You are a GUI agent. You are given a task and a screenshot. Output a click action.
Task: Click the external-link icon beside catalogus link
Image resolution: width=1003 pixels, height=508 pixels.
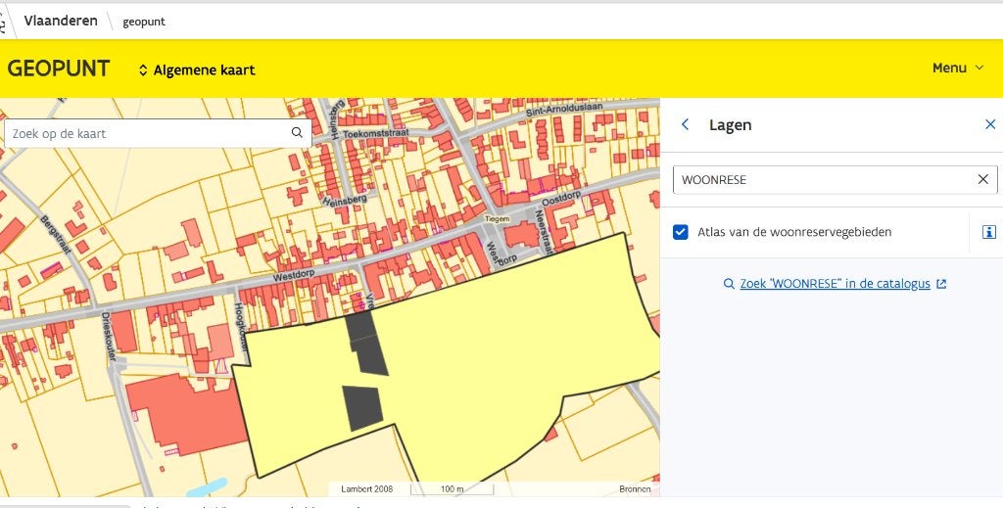point(941,284)
